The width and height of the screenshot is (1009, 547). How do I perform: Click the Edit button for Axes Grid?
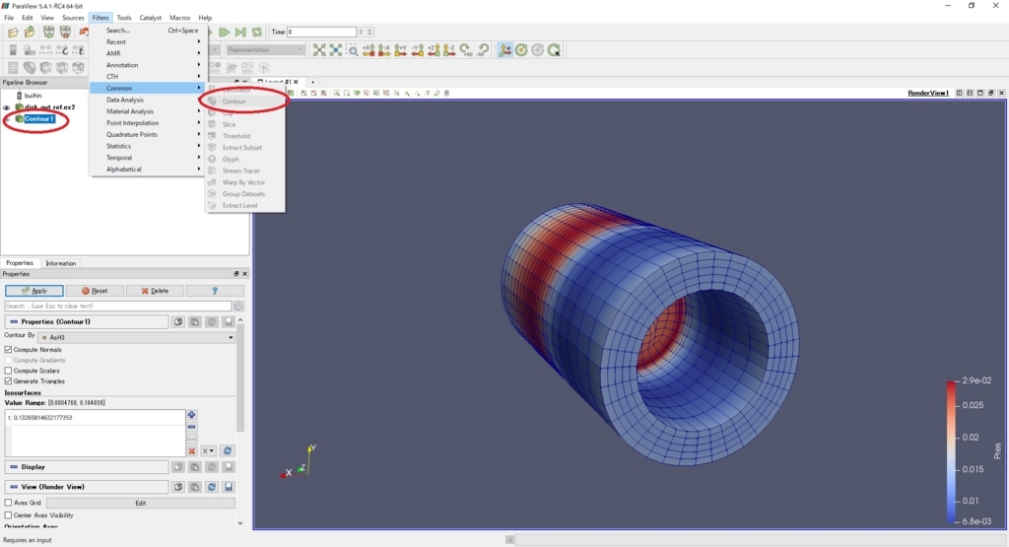point(140,504)
